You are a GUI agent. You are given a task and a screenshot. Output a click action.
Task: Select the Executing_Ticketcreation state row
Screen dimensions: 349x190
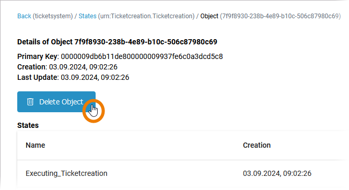(x=182, y=173)
